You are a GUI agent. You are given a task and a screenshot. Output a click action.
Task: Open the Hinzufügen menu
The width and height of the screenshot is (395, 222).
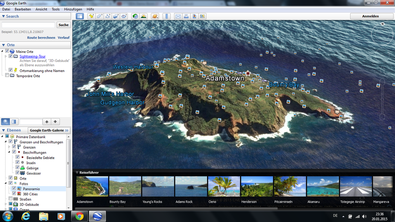73,9
